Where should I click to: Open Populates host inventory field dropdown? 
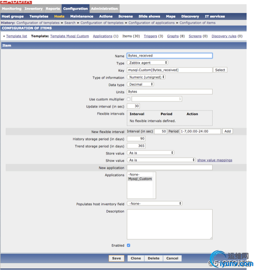[154, 204]
